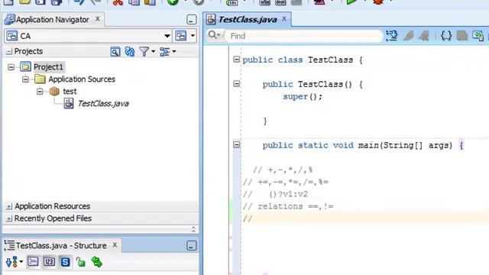Click the Refresh icon in Projects header
The image size is (489, 275).
130,51
